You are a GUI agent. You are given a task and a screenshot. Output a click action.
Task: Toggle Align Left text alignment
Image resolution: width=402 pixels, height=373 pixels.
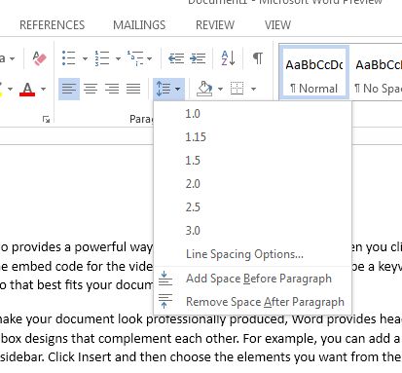coord(69,89)
